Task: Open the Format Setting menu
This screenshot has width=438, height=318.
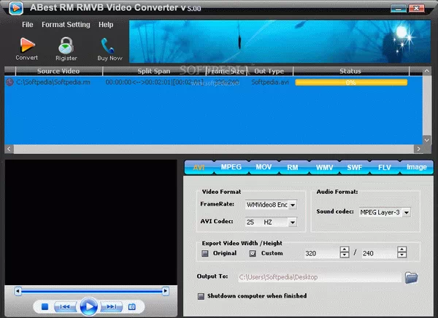Action: tap(66, 24)
